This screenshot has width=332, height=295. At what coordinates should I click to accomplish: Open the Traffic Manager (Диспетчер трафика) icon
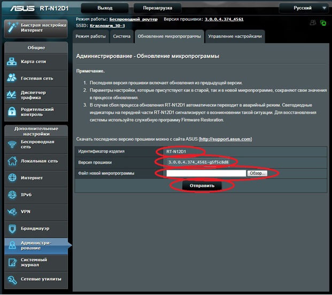tap(11, 95)
